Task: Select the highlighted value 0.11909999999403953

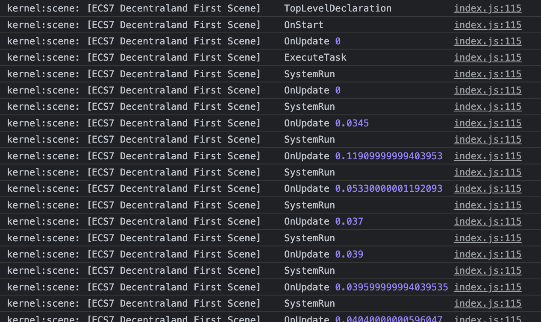Action: (x=389, y=156)
